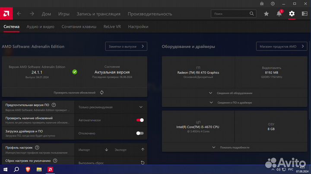The height and width of the screenshot is (174, 311).
Task: Open settings gear icon
Action: [292, 14]
